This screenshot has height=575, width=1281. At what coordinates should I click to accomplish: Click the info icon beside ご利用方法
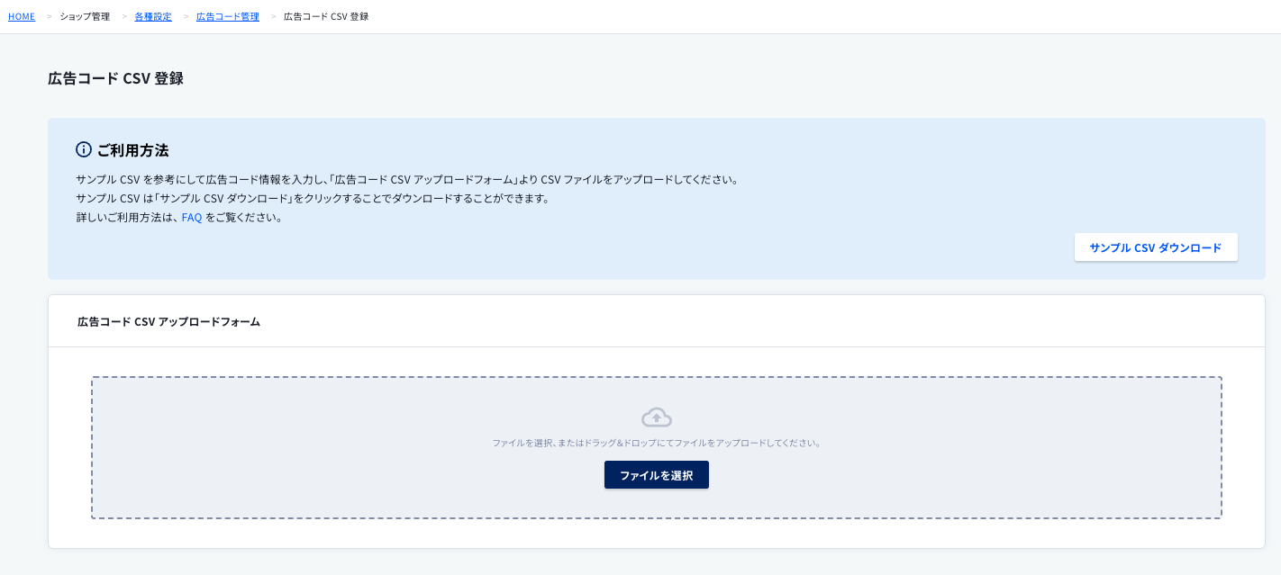(84, 149)
